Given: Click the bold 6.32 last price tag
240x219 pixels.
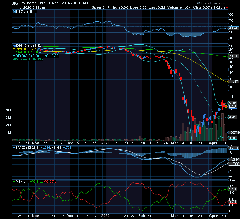Looking at the screenshot, I should click(232, 107).
